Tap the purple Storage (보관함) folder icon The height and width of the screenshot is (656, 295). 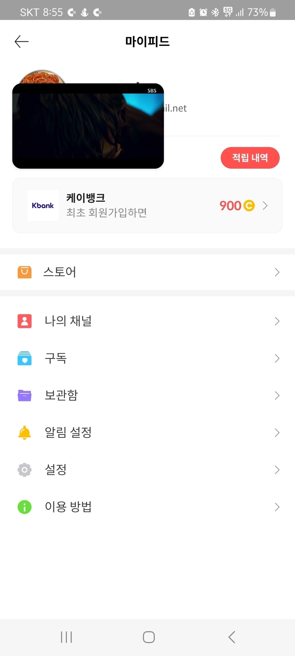coord(25,395)
